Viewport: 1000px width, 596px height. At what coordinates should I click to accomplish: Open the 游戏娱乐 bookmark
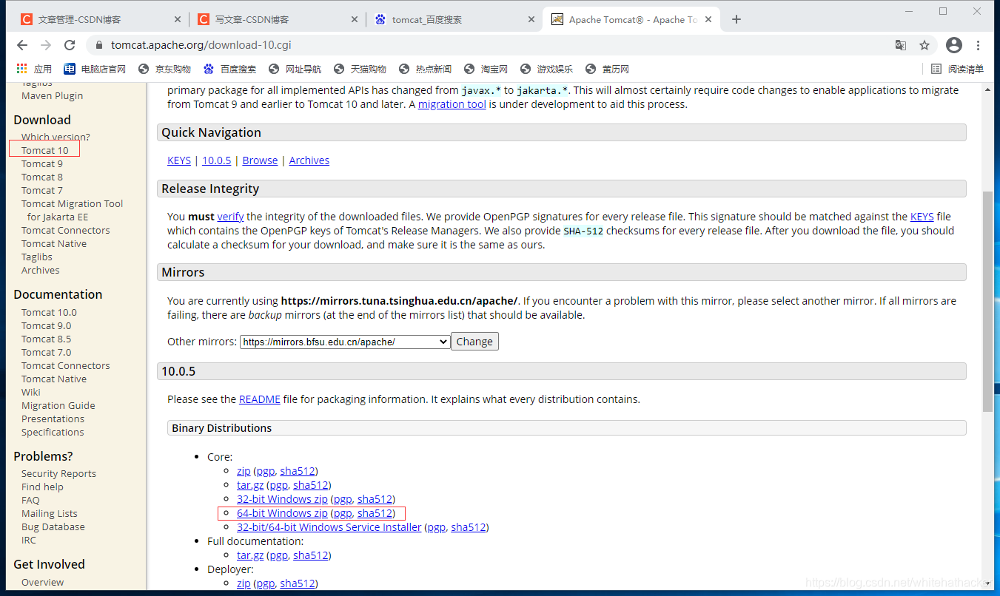click(x=546, y=69)
